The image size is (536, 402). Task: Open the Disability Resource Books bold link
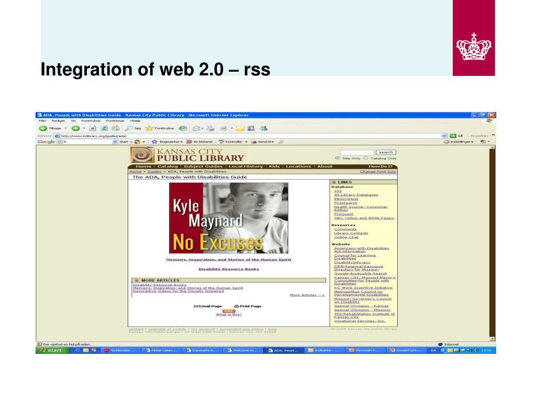[x=229, y=269]
